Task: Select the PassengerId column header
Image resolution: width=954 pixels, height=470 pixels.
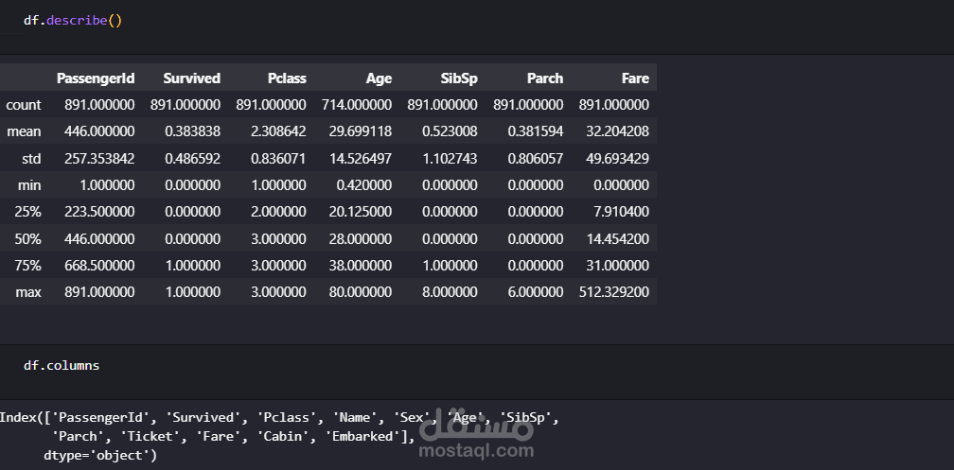Action: pos(96,78)
